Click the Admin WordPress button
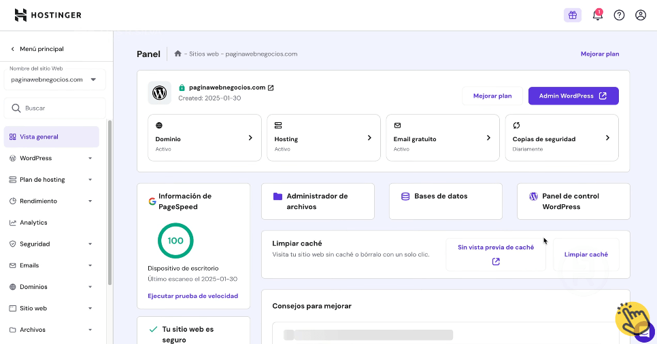The width and height of the screenshot is (657, 344). [x=573, y=96]
